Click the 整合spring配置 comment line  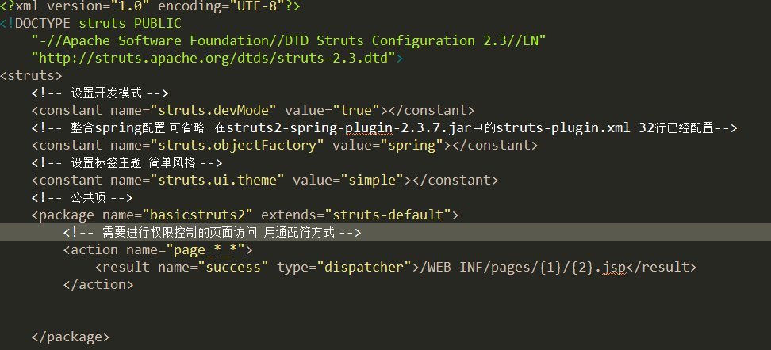pos(385,128)
